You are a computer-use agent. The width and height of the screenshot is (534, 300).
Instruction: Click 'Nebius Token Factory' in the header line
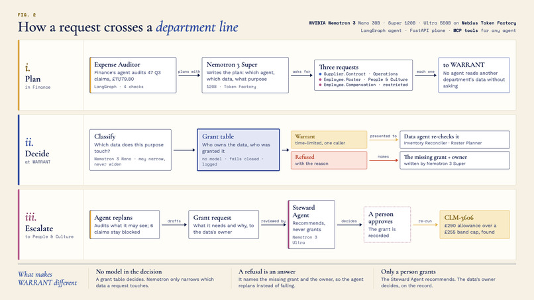tap(489, 23)
